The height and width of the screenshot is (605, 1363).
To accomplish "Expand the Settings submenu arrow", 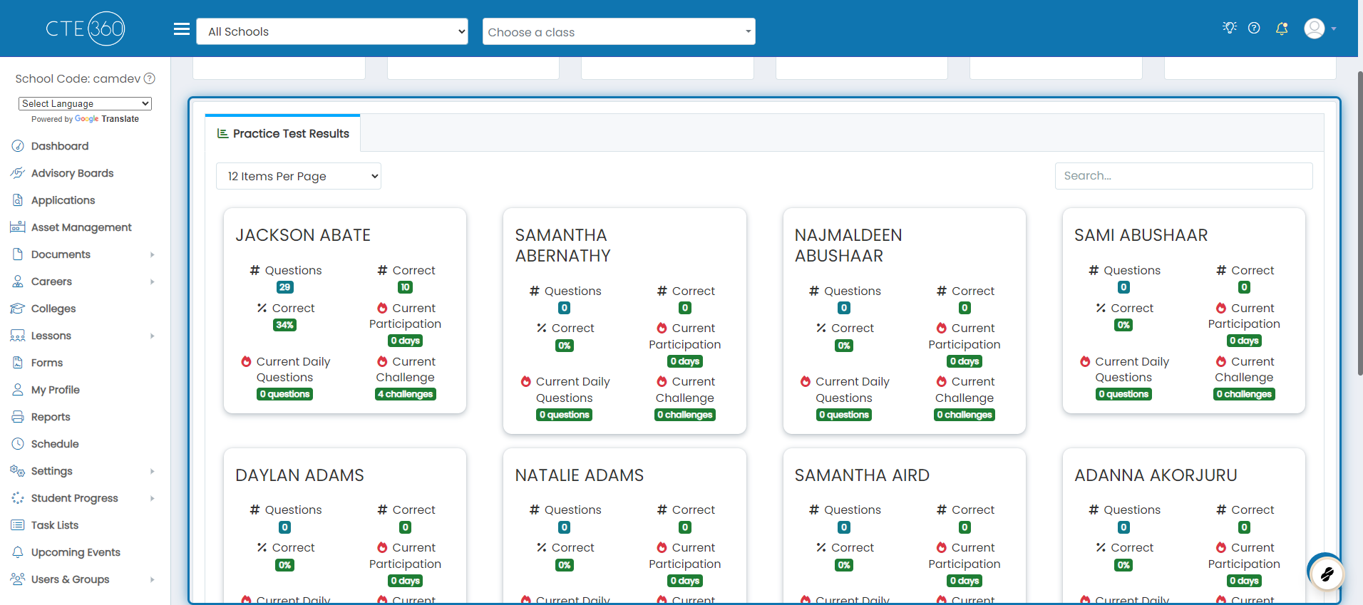I will click(153, 471).
